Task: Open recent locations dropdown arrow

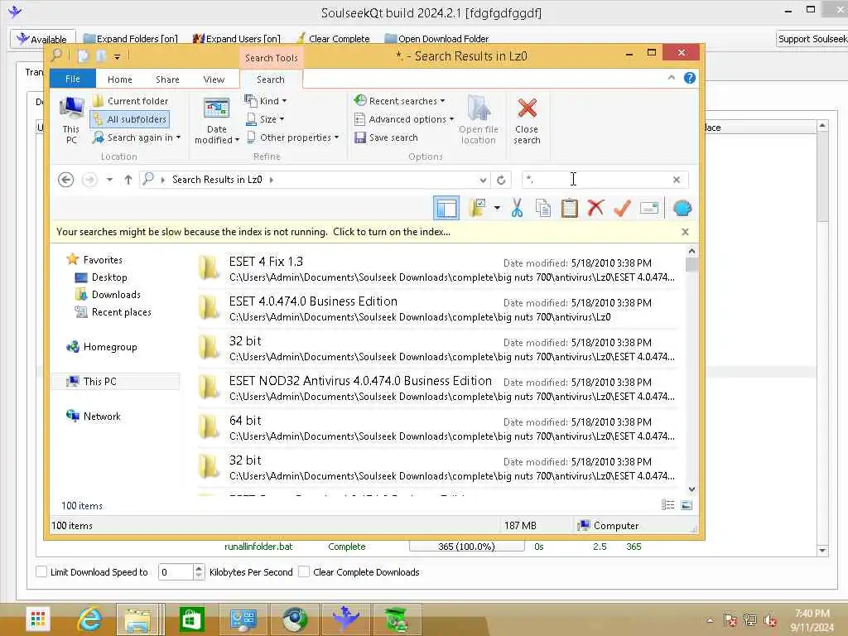Action: click(109, 180)
